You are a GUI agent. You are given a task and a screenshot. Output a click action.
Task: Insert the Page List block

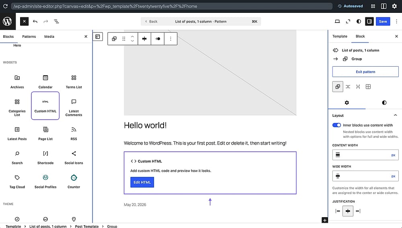45,133
